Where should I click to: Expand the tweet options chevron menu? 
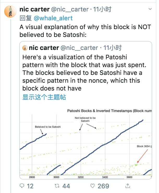point(150,9)
